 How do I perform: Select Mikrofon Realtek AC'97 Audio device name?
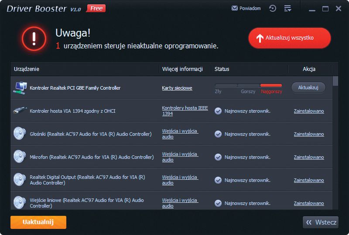[x=92, y=157]
